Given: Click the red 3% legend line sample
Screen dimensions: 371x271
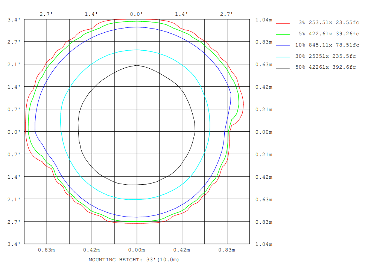Looking at the screenshot, I should (x=283, y=23).
